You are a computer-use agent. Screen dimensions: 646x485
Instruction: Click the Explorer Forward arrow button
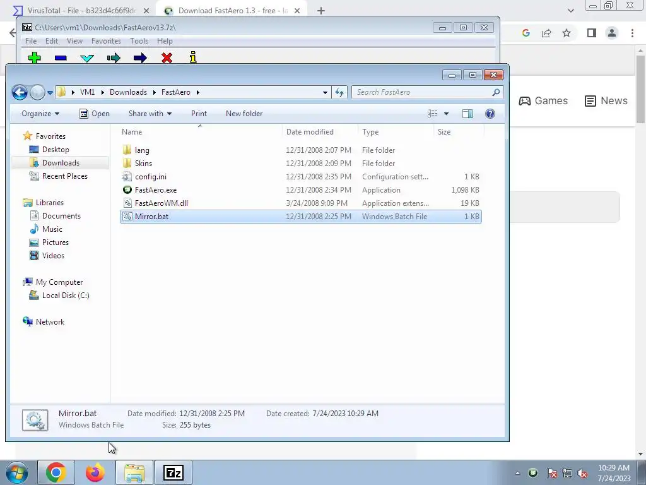coord(37,92)
